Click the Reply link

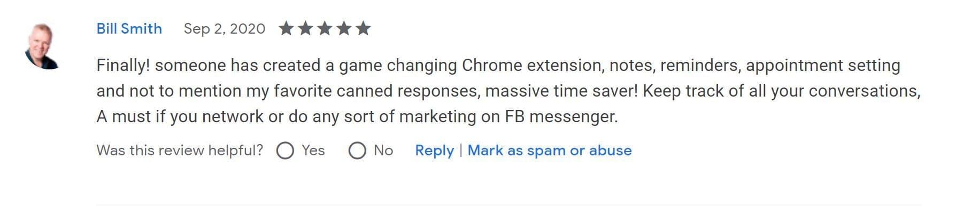click(434, 150)
